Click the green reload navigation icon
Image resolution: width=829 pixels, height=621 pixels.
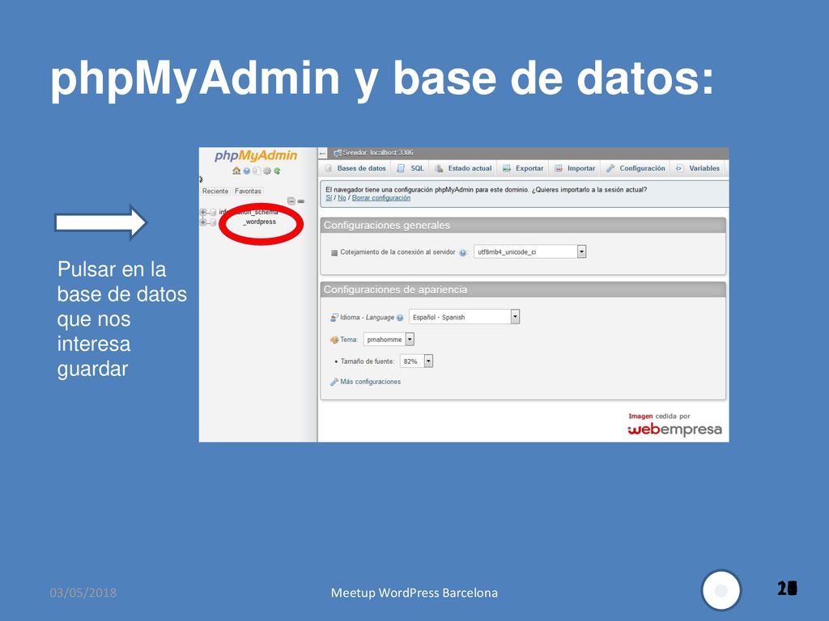click(277, 171)
